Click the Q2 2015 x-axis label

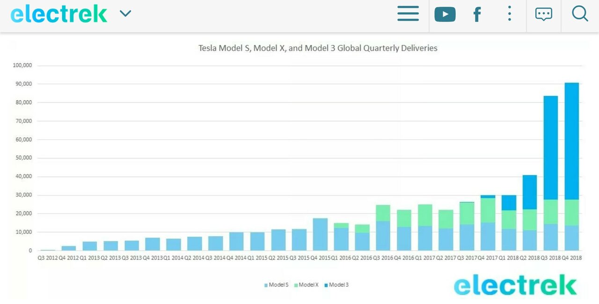point(278,258)
